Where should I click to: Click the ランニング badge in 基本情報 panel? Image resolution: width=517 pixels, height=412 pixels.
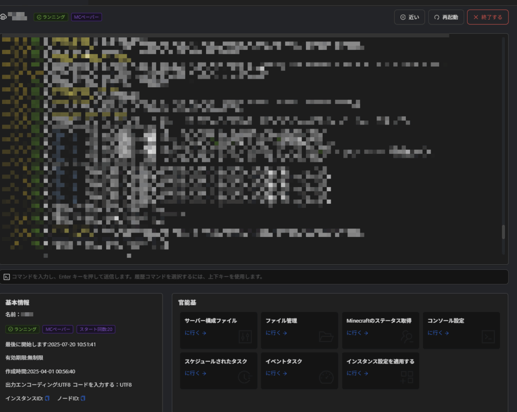[x=22, y=329]
